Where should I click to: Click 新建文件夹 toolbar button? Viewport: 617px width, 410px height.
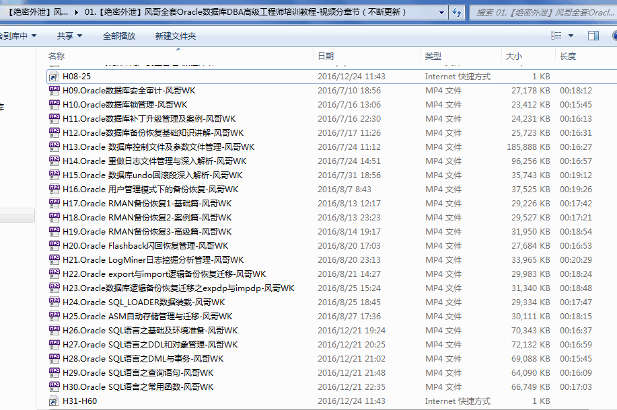176,36
